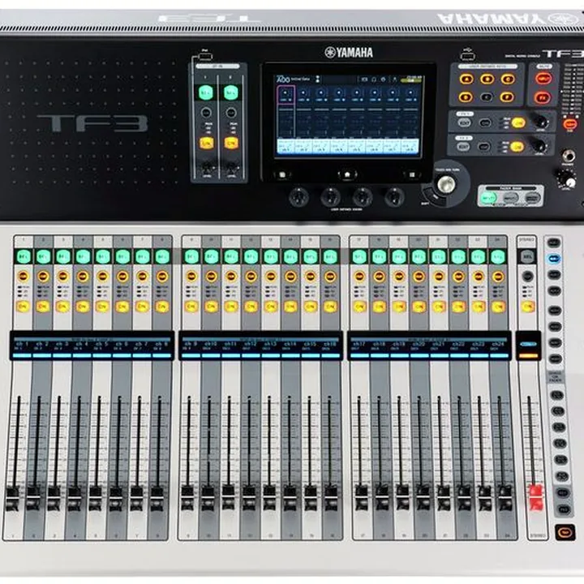584x584 pixels.
Task: Touch the ST IN 1 LEVEL knob
Action: 206,168
